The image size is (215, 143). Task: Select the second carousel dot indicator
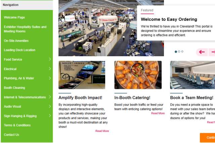pos(179,51)
